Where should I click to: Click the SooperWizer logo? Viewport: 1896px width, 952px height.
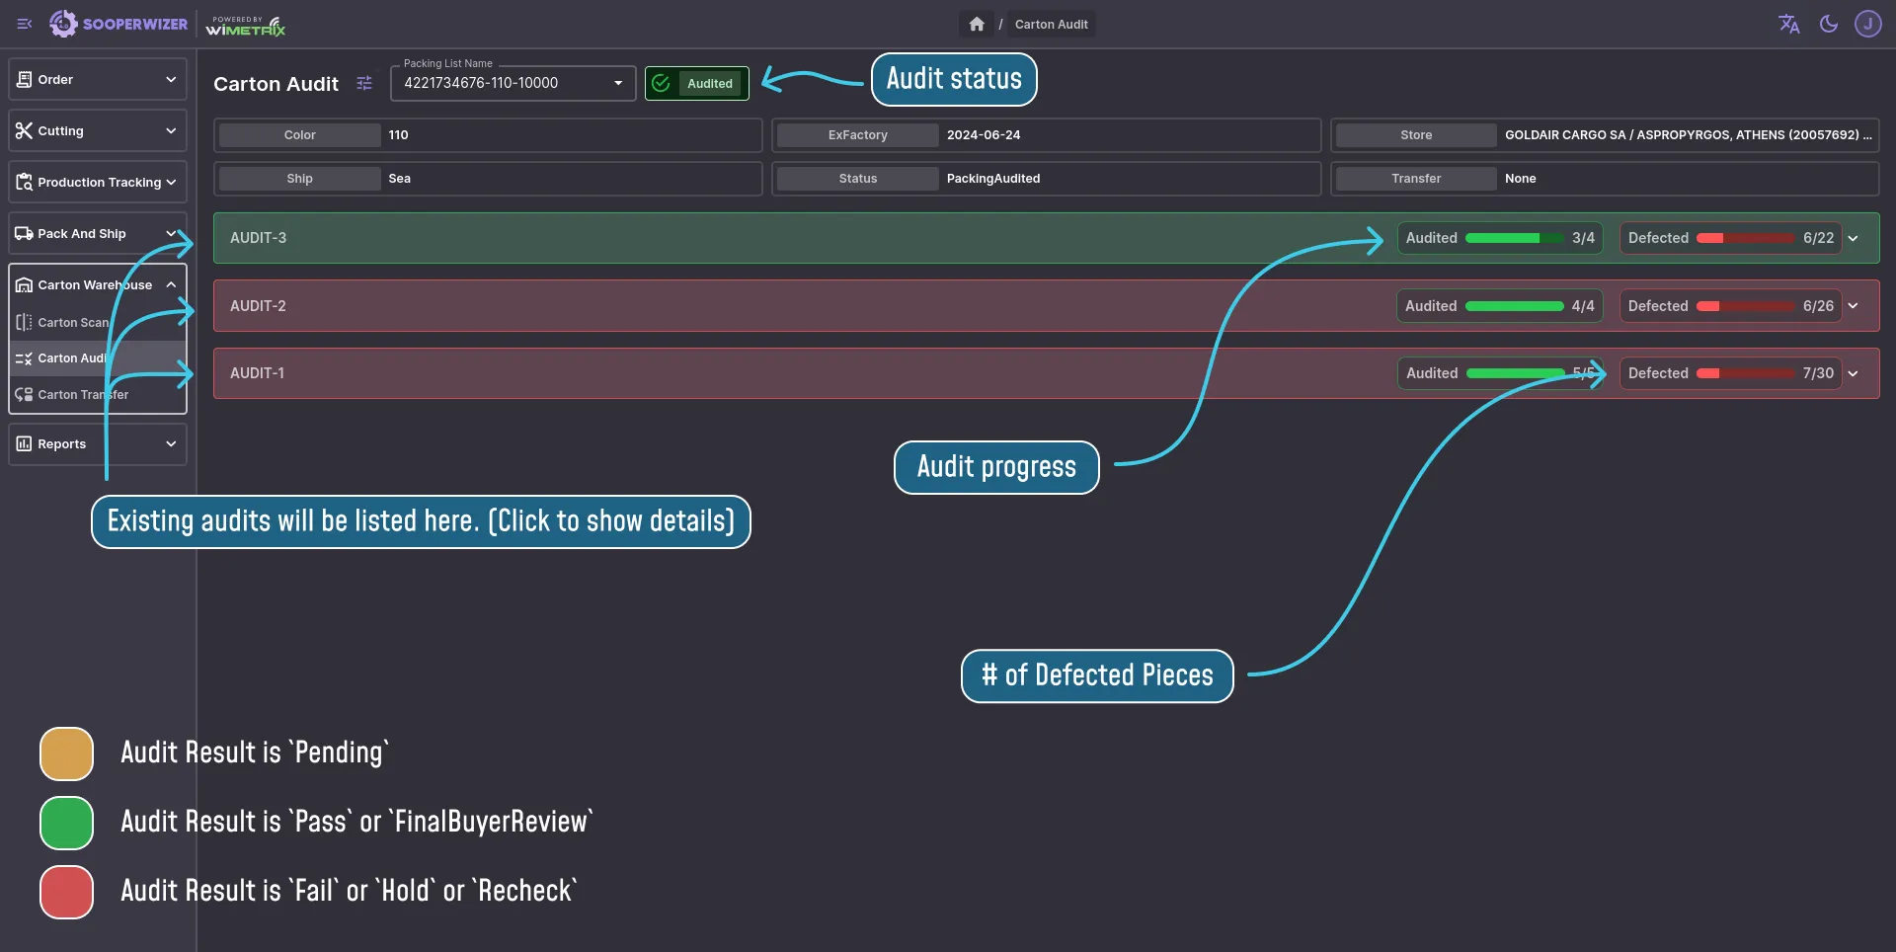118,24
